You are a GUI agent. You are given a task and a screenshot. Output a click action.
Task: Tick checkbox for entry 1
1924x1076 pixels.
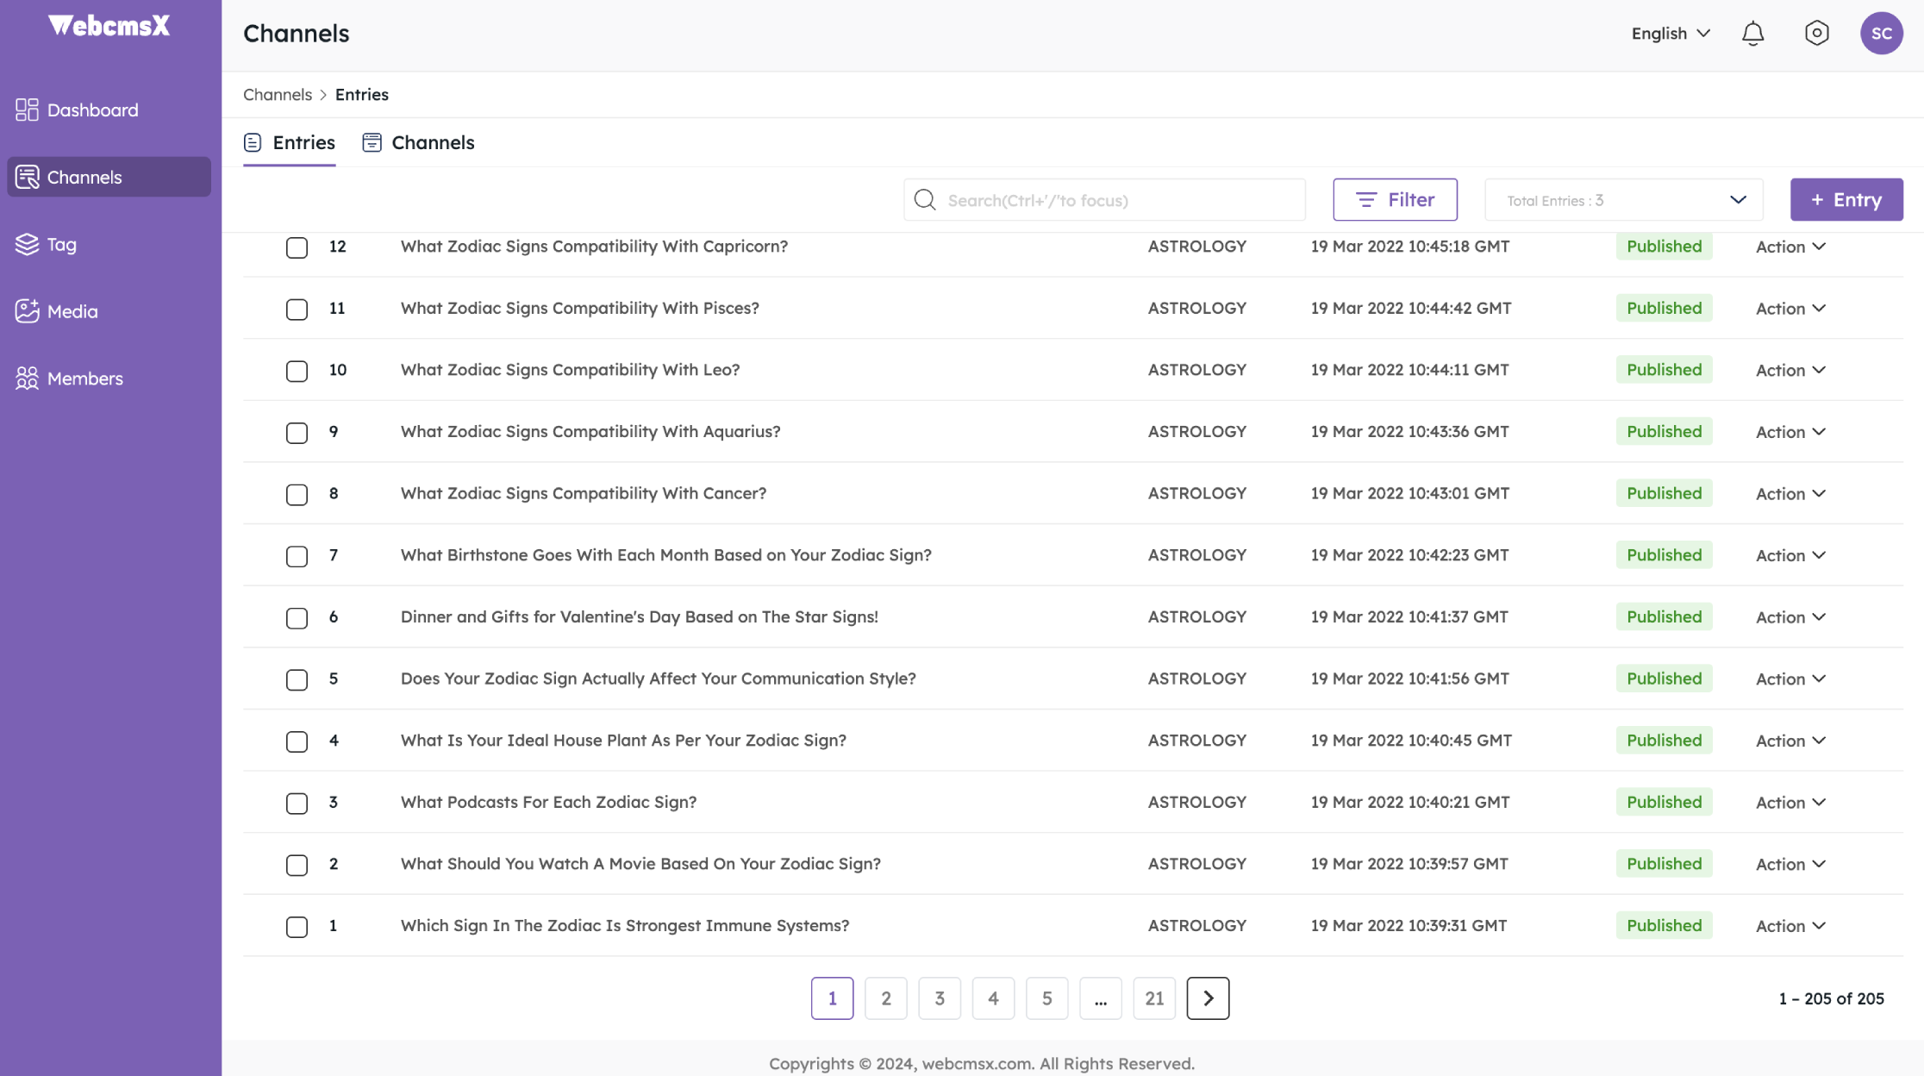point(297,927)
